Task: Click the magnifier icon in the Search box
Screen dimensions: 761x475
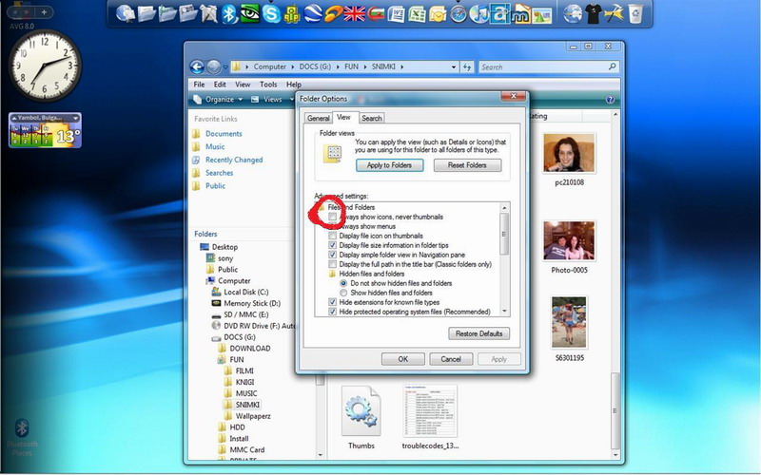Action: pos(612,66)
